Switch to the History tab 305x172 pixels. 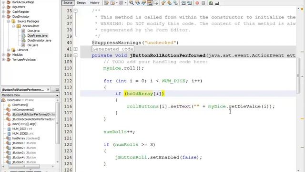click(95, 3)
